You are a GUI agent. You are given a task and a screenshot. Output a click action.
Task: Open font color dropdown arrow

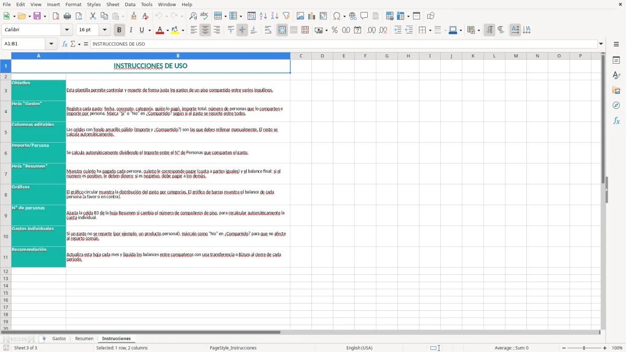tap(167, 30)
